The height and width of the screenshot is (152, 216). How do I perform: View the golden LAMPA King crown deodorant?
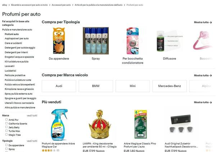pos(100,124)
